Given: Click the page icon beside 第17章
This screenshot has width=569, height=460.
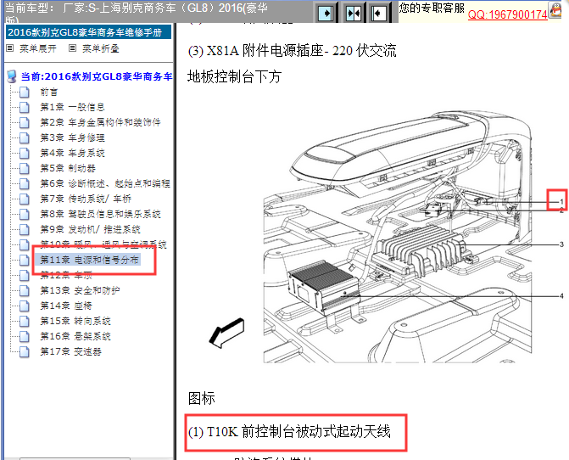Looking at the screenshot, I should click(x=25, y=352).
